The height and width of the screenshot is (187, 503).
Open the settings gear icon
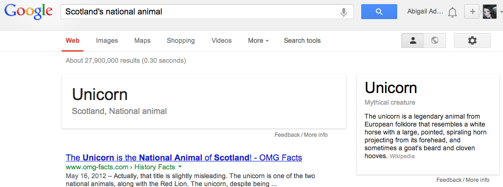pyautogui.click(x=472, y=41)
